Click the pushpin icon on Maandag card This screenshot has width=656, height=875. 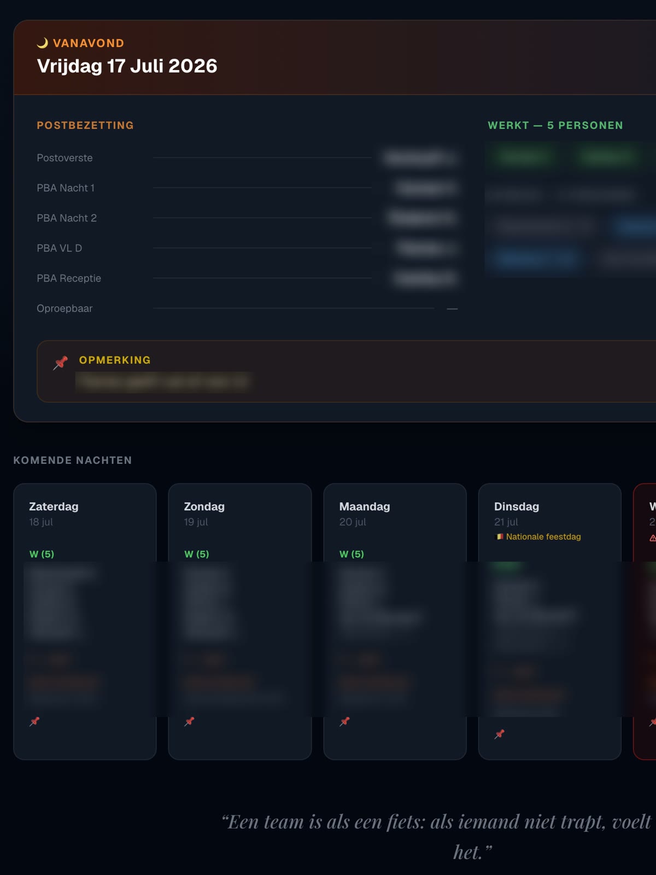345,721
